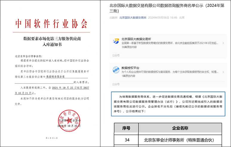Click the article headline 数据咨询服务商名单公示
Screen dimensions: 231x147
182,6
